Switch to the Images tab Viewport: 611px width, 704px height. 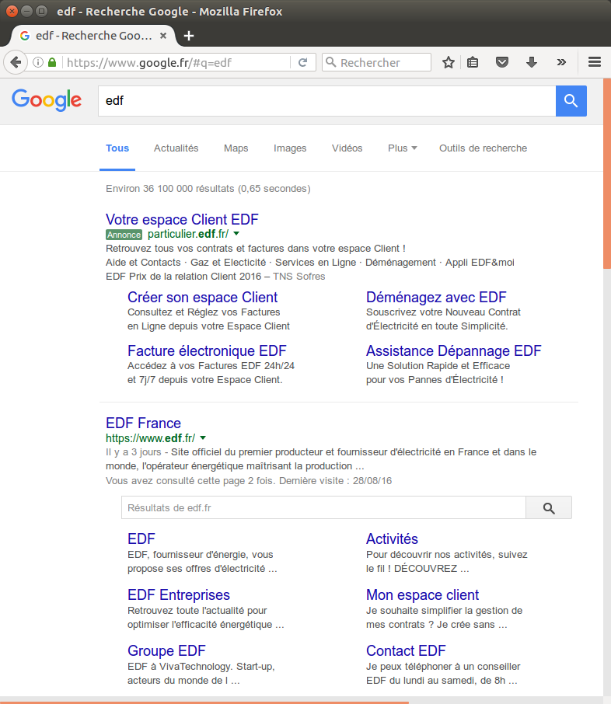(290, 148)
